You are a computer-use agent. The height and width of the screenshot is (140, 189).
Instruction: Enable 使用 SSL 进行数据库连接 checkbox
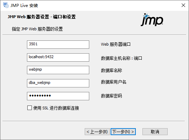tap(29, 108)
